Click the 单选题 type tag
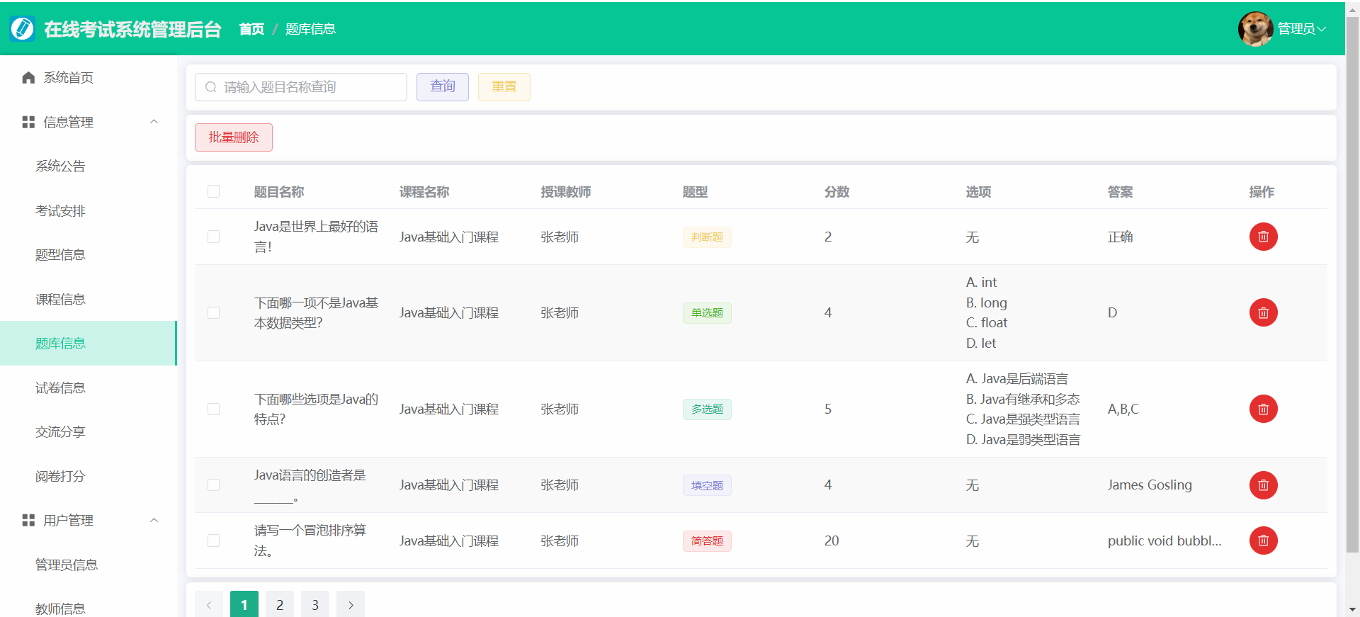The width and height of the screenshot is (1360, 617). [x=707, y=312]
